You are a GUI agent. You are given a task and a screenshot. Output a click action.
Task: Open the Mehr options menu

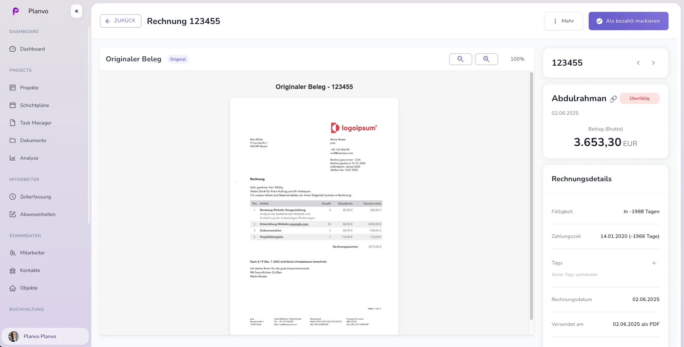click(563, 21)
